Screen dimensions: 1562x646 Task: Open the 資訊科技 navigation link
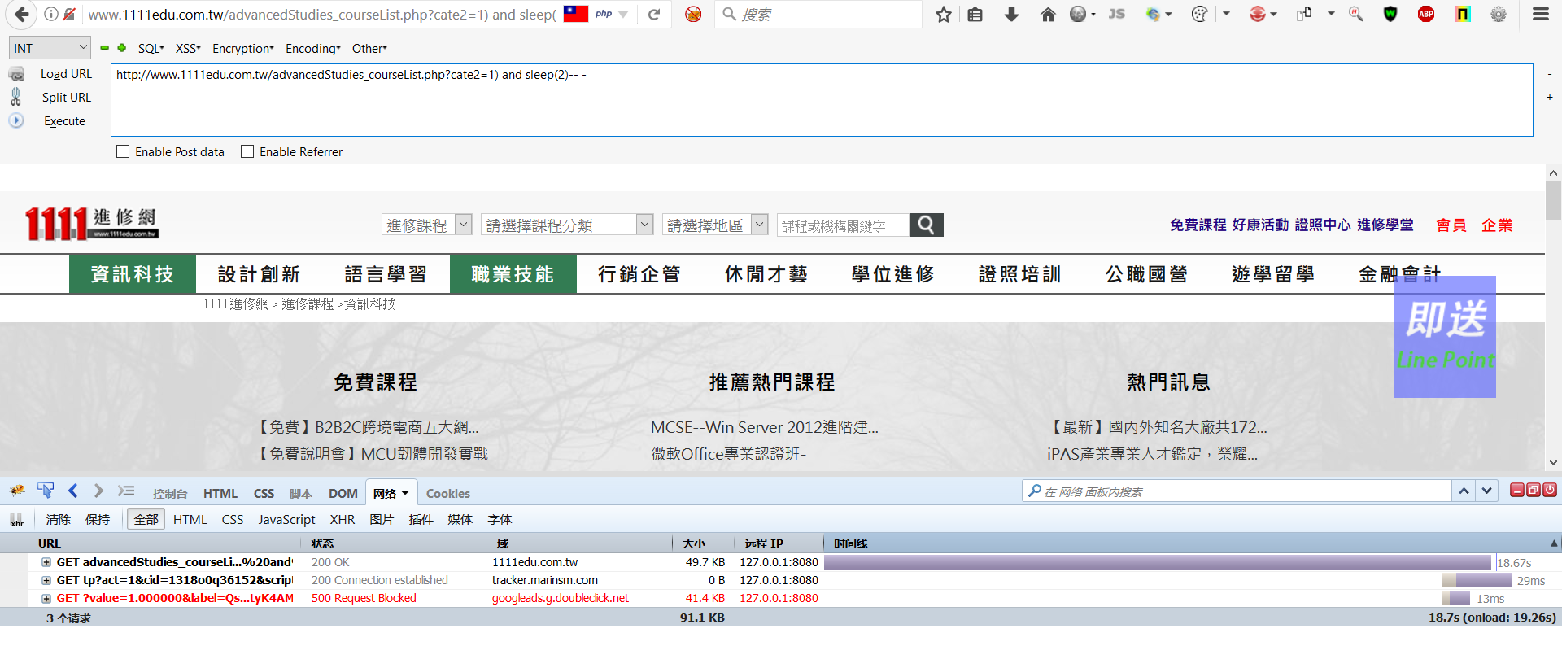click(133, 274)
